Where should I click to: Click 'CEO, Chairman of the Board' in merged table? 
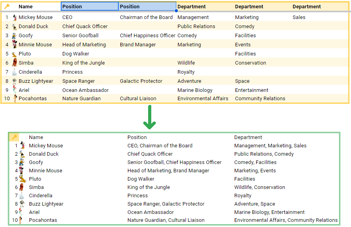(160, 146)
